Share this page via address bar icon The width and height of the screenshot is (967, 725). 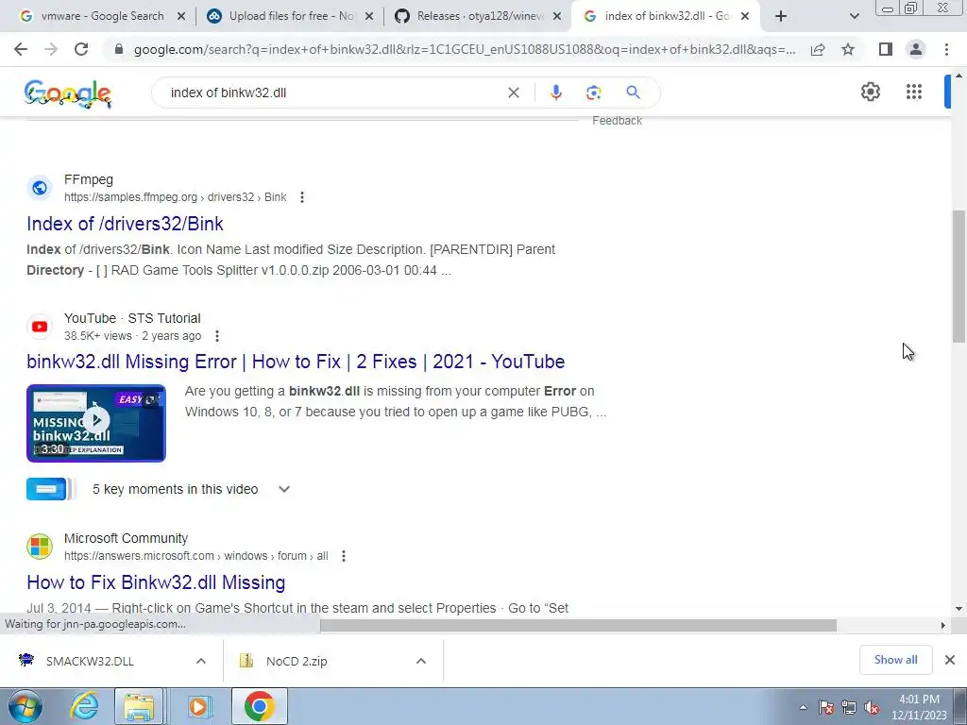pos(818,49)
